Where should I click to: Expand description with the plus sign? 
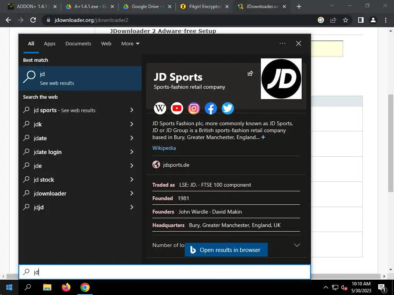263,137
